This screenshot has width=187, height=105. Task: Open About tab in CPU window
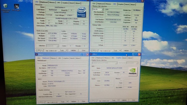(78, 3)
